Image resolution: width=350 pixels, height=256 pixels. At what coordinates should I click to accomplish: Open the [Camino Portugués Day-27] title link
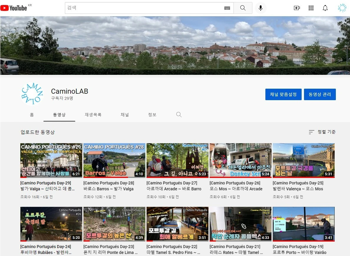[x=174, y=186]
